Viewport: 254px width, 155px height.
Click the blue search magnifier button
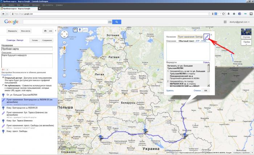pyautogui.click(x=116, y=22)
